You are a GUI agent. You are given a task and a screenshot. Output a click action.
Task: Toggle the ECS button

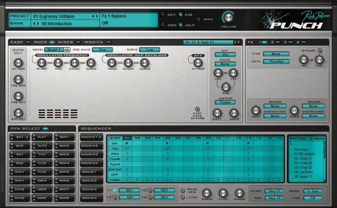point(180,15)
